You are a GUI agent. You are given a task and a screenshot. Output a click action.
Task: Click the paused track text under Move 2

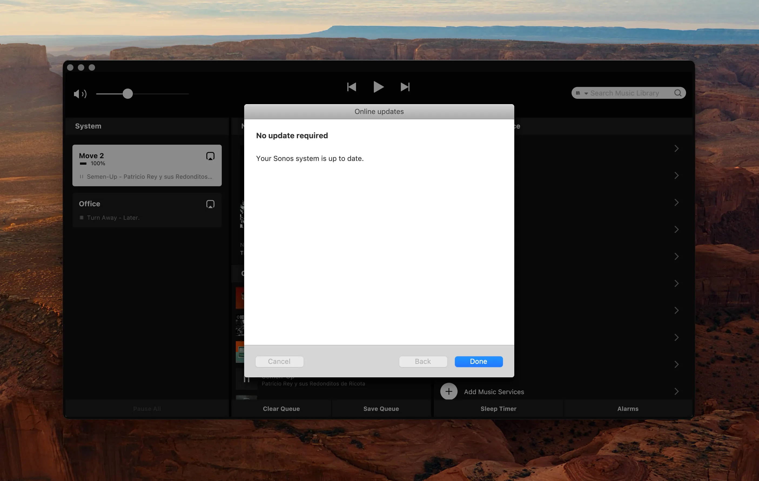click(149, 177)
